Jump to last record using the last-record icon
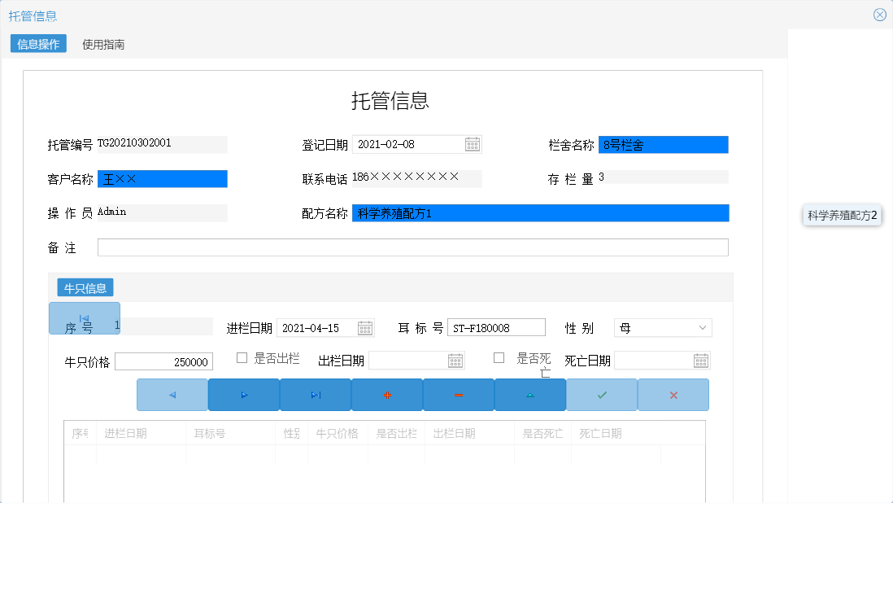The width and height of the screenshot is (893, 608). pos(315,395)
